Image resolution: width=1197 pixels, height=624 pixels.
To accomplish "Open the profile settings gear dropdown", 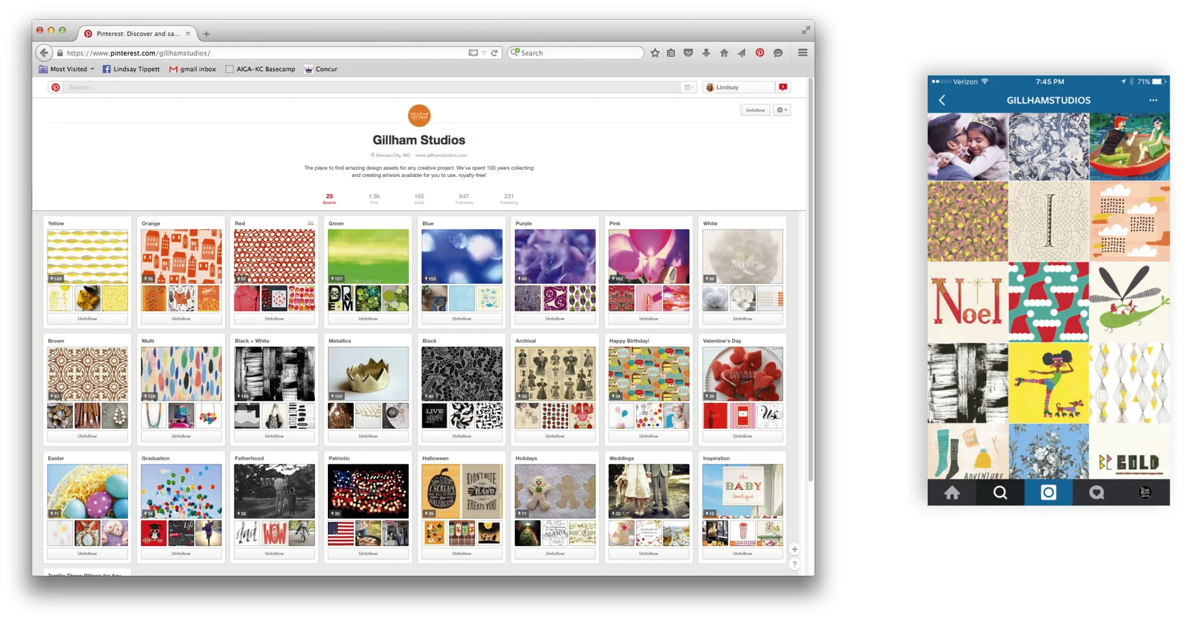I will [782, 110].
